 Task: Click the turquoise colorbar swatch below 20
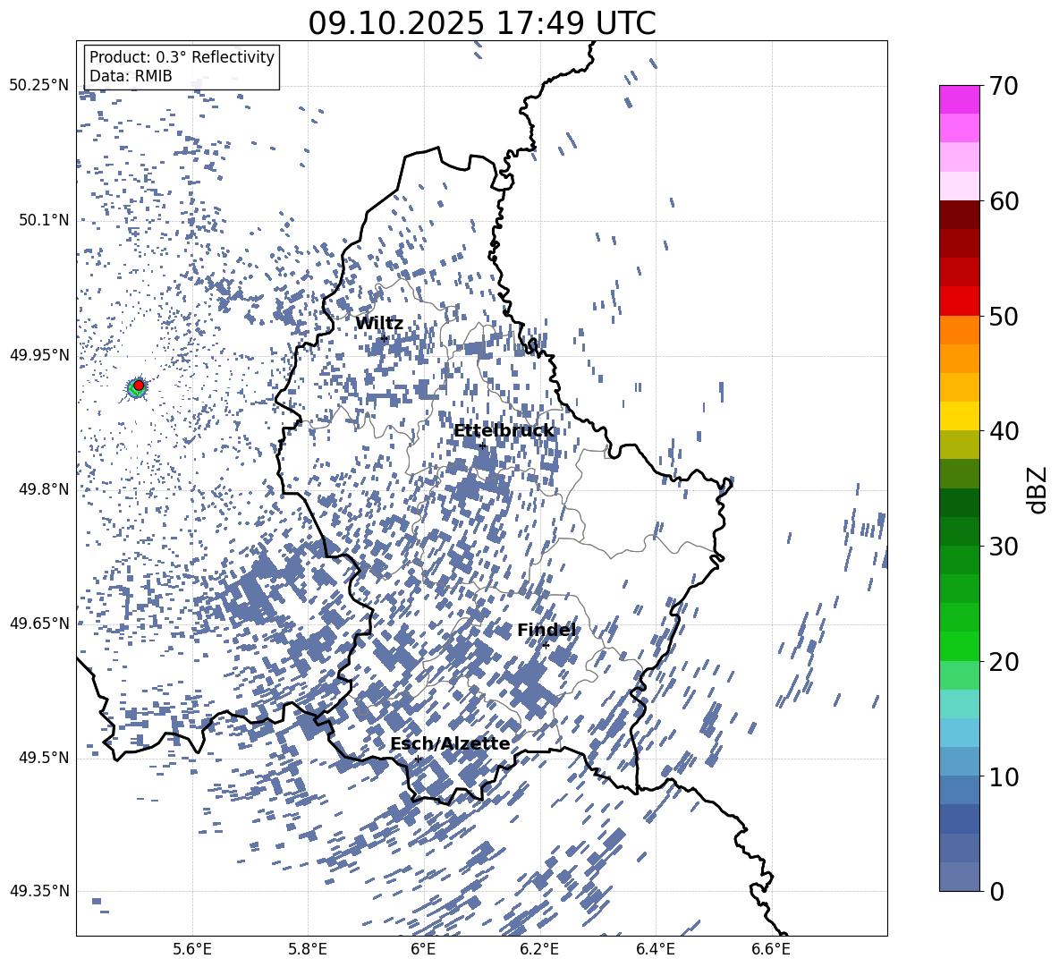pyautogui.click(x=959, y=704)
